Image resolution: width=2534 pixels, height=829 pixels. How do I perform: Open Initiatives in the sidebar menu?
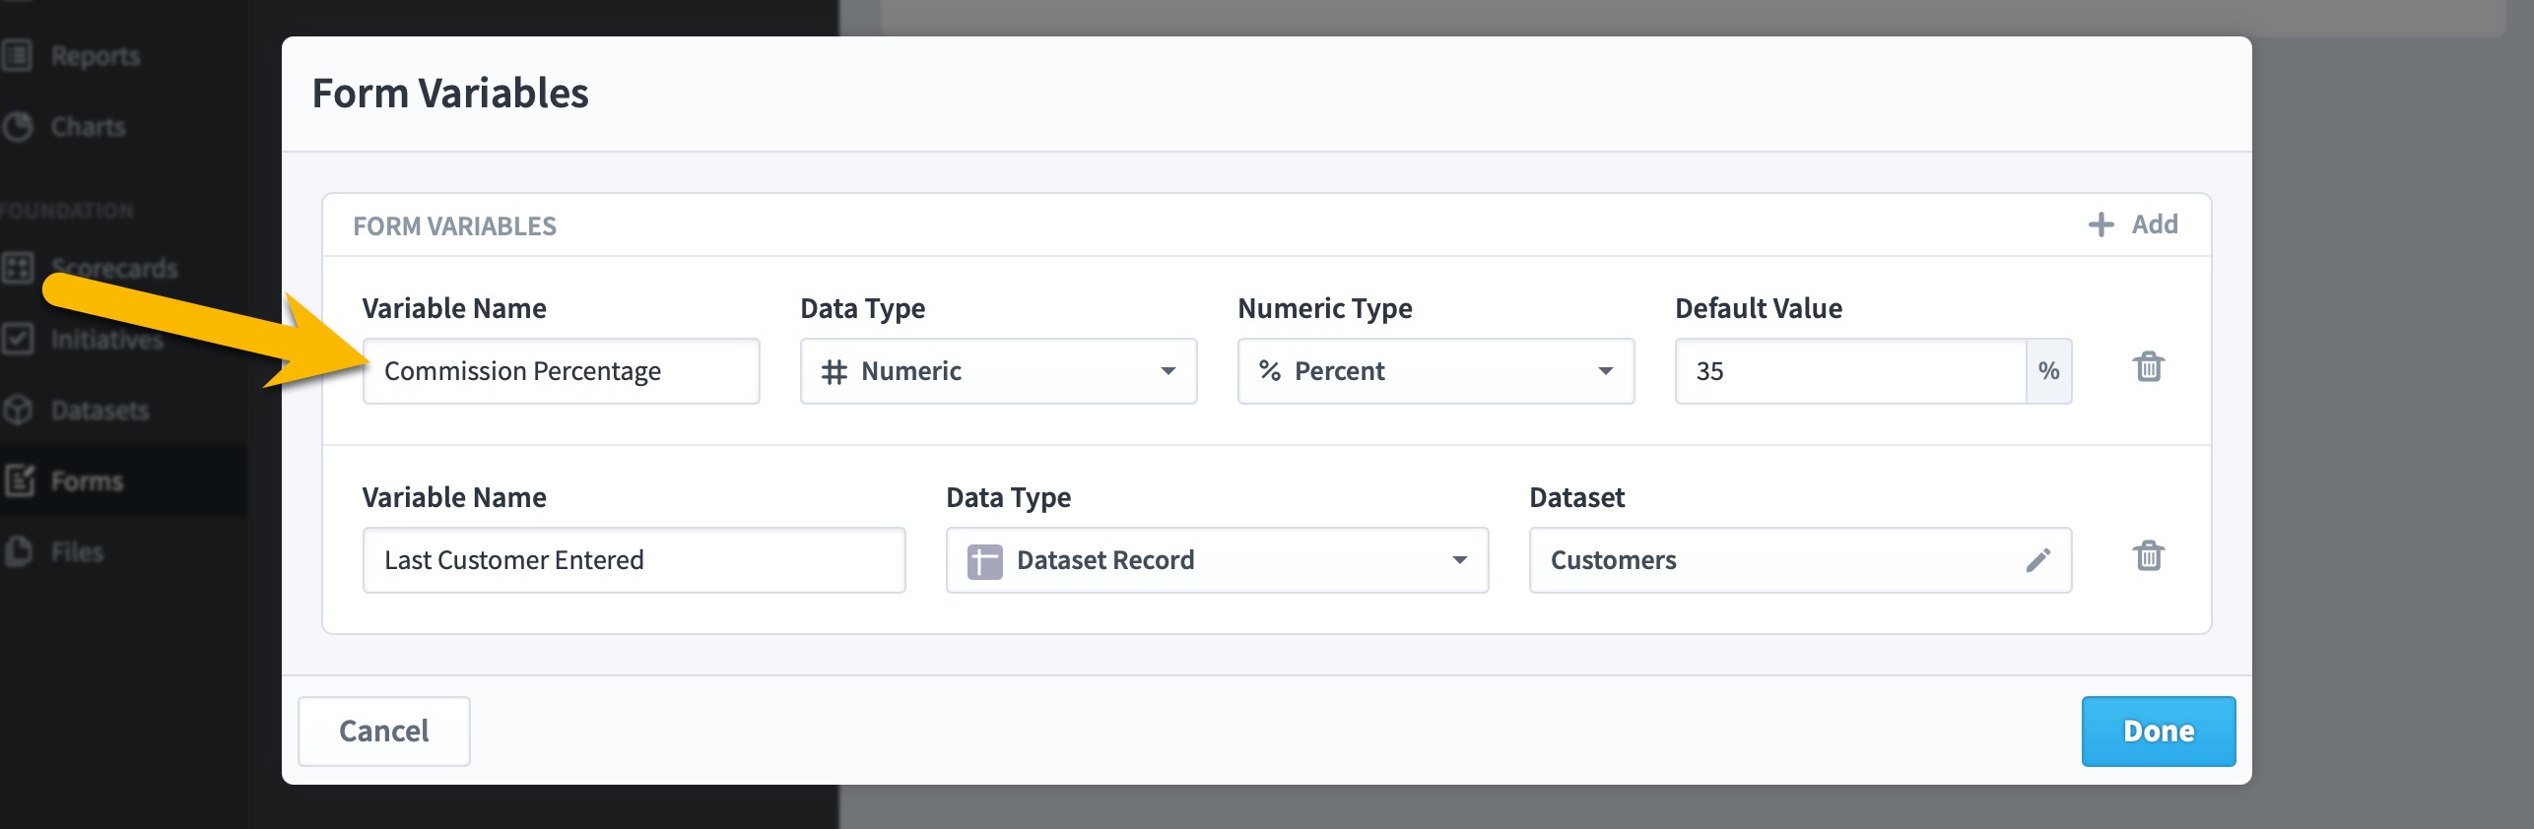[x=106, y=340]
